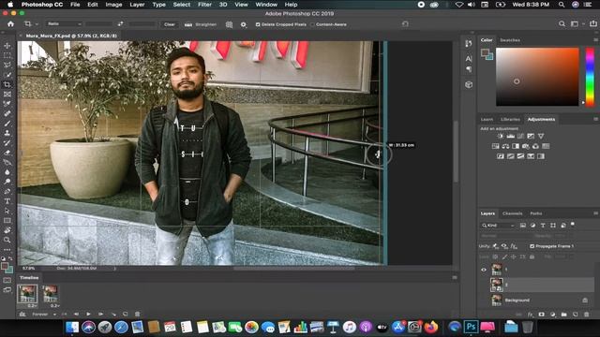600x337 pixels.
Task: Enable Content-Aware checkbox
Action: click(x=312, y=24)
